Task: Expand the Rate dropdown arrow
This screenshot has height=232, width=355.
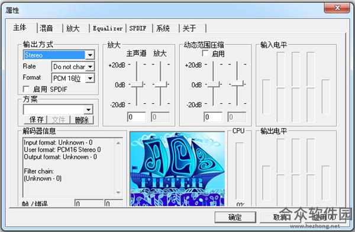Action: [x=90, y=67]
